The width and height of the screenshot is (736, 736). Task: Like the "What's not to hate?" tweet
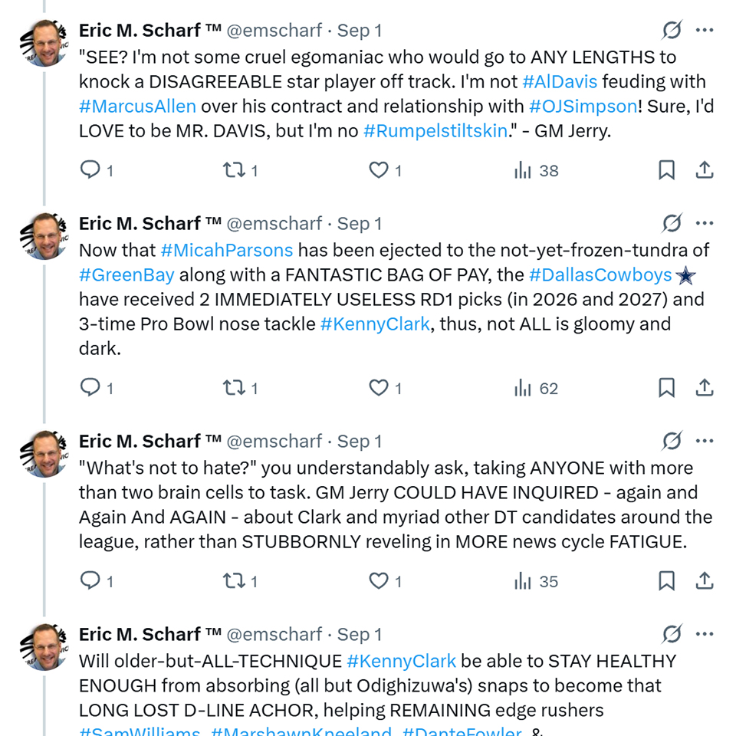pyautogui.click(x=379, y=581)
